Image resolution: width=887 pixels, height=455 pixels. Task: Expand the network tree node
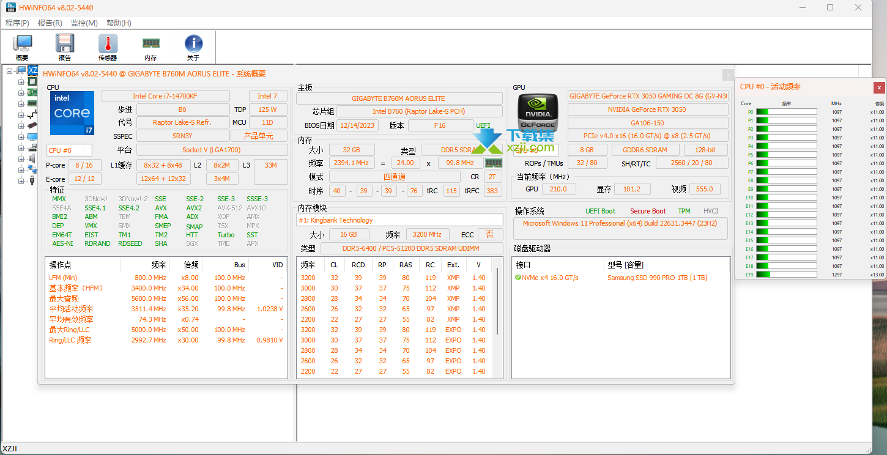[x=21, y=169]
